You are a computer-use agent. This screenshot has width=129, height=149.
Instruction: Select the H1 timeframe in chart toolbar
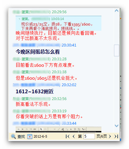tap(19, 129)
